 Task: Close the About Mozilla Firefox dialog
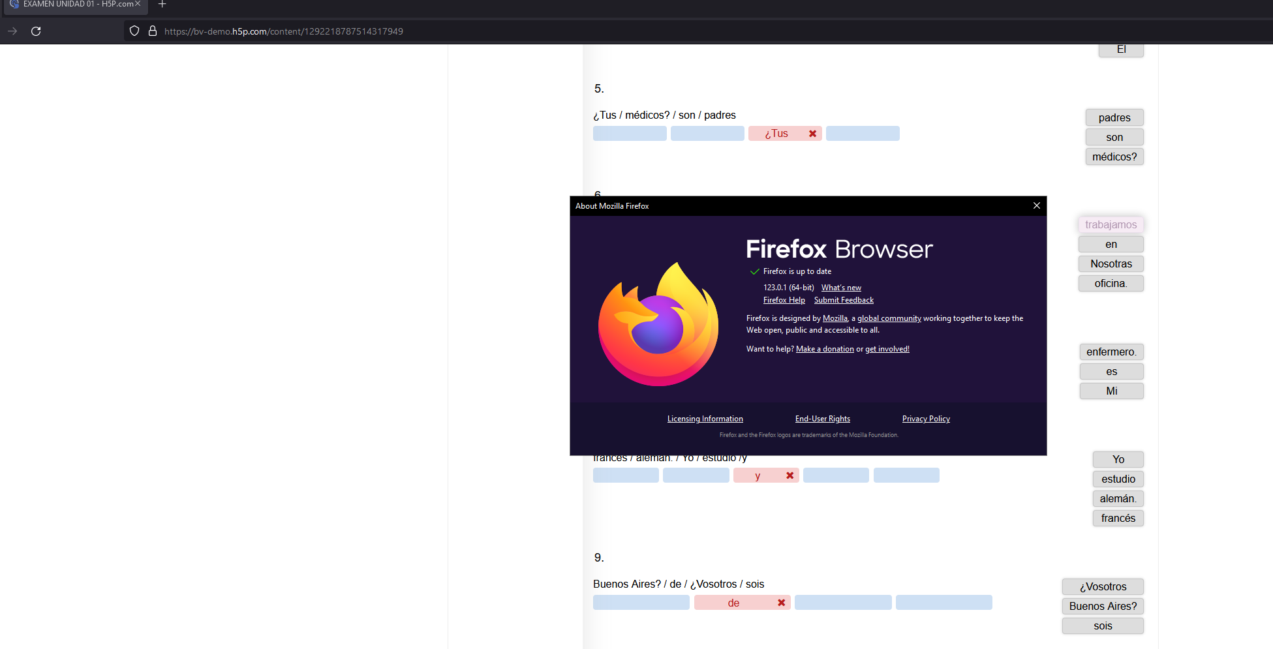click(x=1036, y=205)
